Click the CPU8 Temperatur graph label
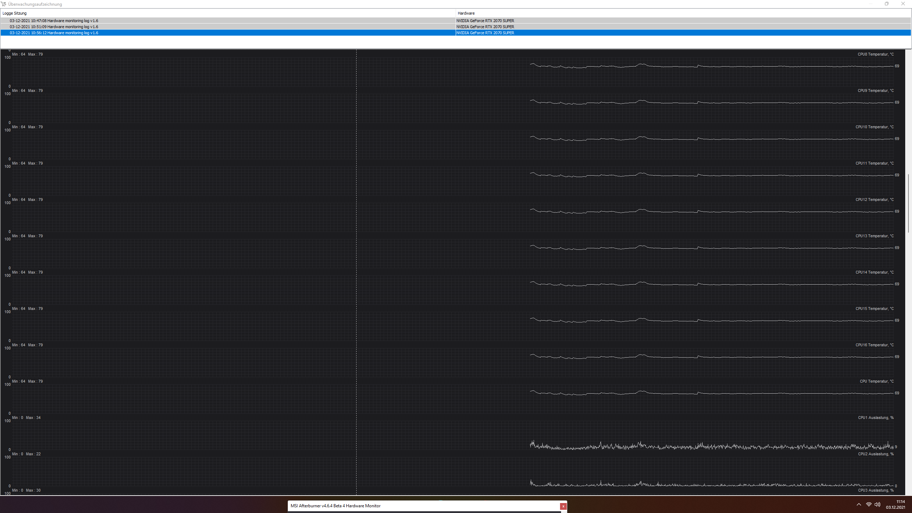Viewport: 912px width, 513px height. [x=875, y=55]
